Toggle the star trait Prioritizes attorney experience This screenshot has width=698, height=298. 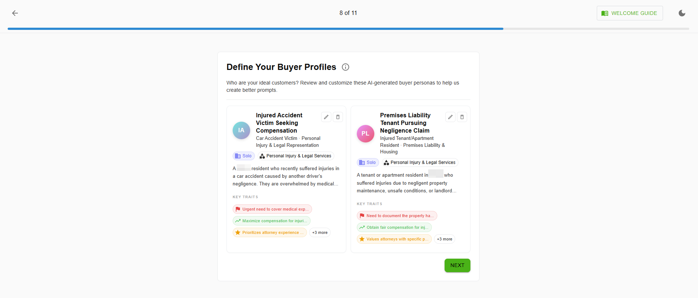click(x=269, y=232)
